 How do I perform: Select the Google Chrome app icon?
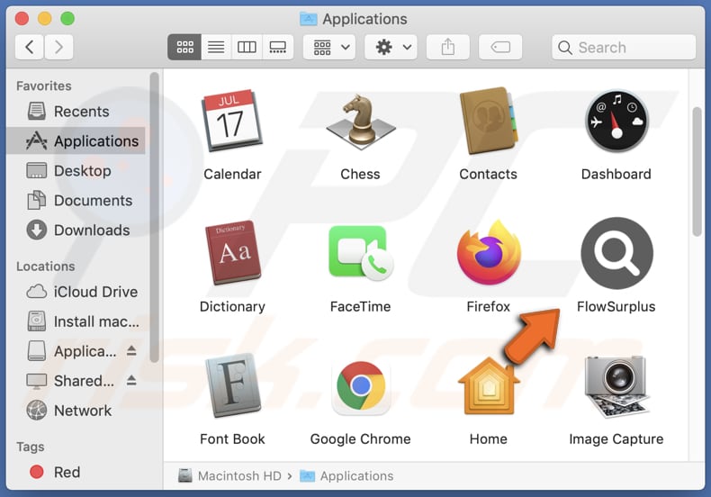pos(361,386)
